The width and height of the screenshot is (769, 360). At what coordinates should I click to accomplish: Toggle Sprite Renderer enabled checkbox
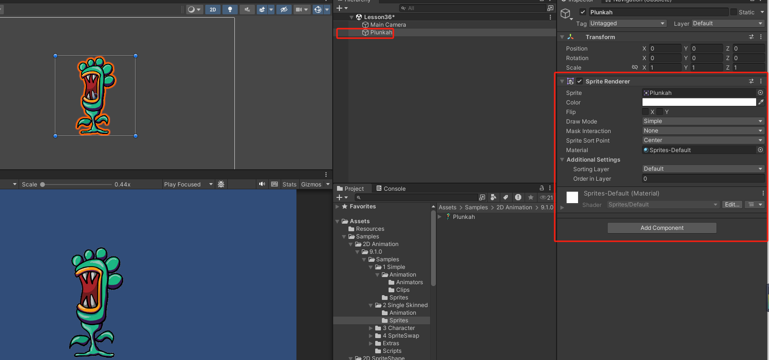[579, 81]
